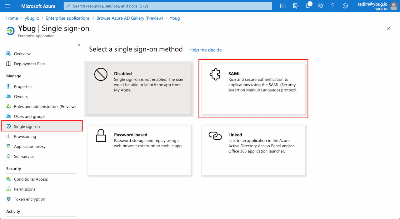Launch Cloud Shell from top bar
Viewport: 400px width, 219px height.
[283, 6]
